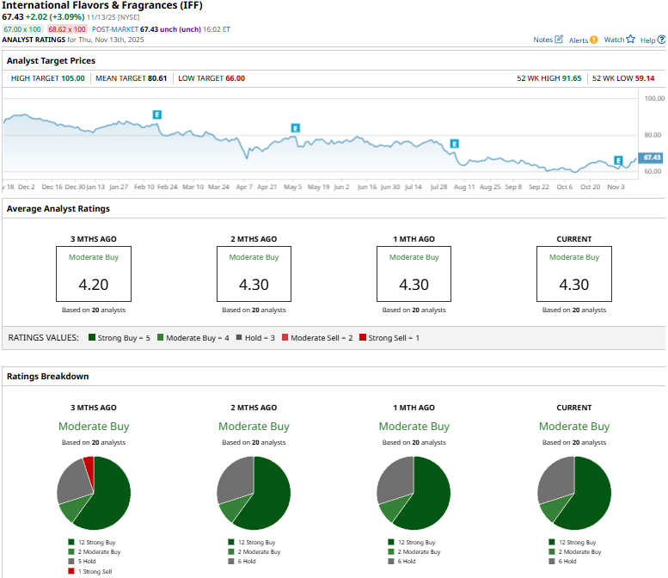The image size is (668, 578).
Task: Click the gray Hold legend swatch
Action: 239,337
